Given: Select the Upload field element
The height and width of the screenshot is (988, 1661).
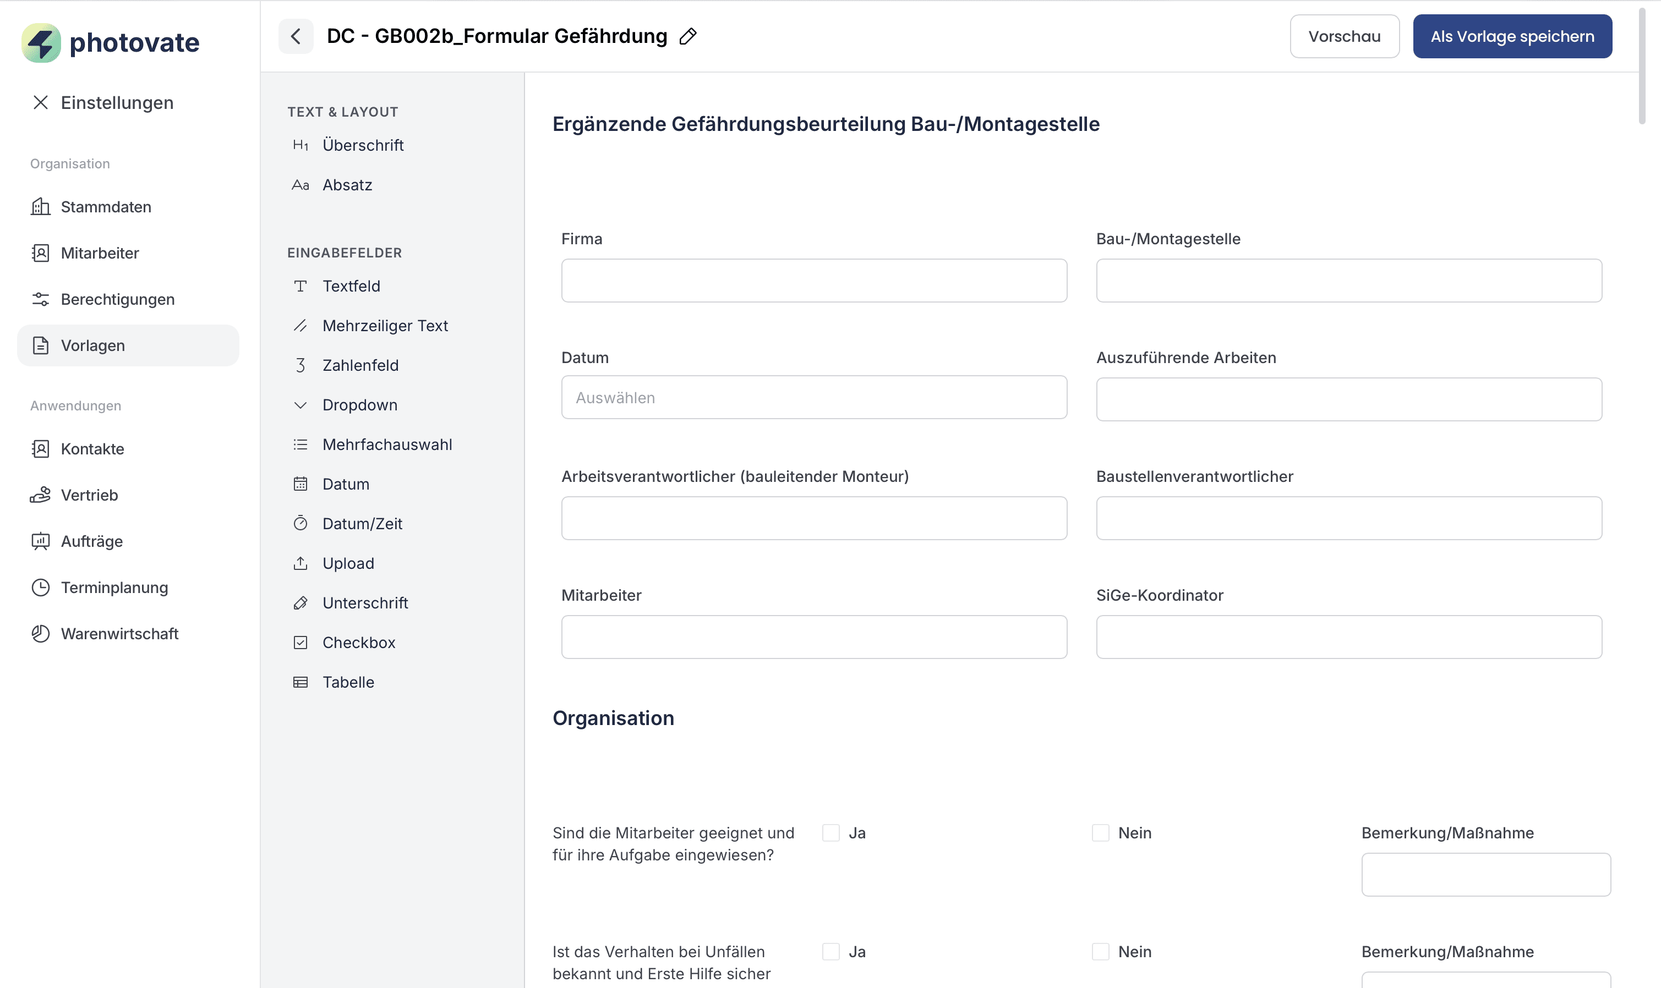Looking at the screenshot, I should (x=348, y=563).
